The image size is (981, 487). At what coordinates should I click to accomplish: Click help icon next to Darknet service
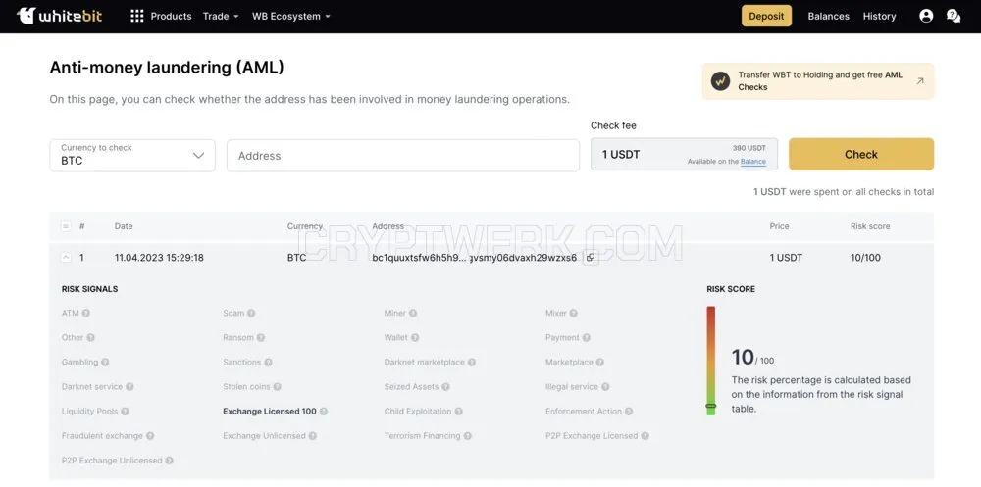129,387
